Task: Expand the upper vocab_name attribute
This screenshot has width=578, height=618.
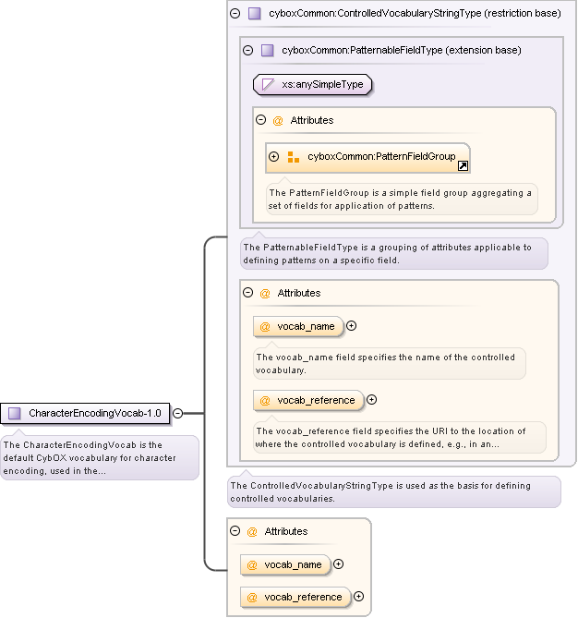Action: pos(351,326)
